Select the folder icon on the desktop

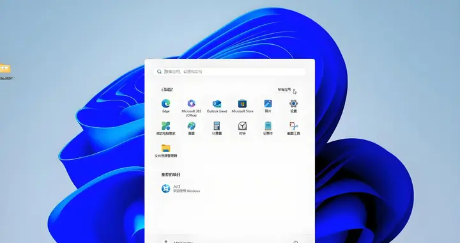pos(5,68)
